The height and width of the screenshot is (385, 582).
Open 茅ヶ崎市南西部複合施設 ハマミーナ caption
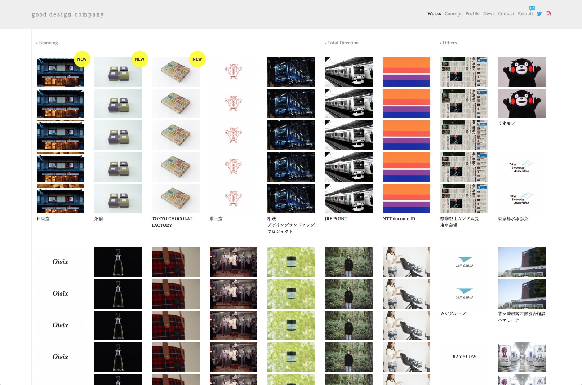522,317
